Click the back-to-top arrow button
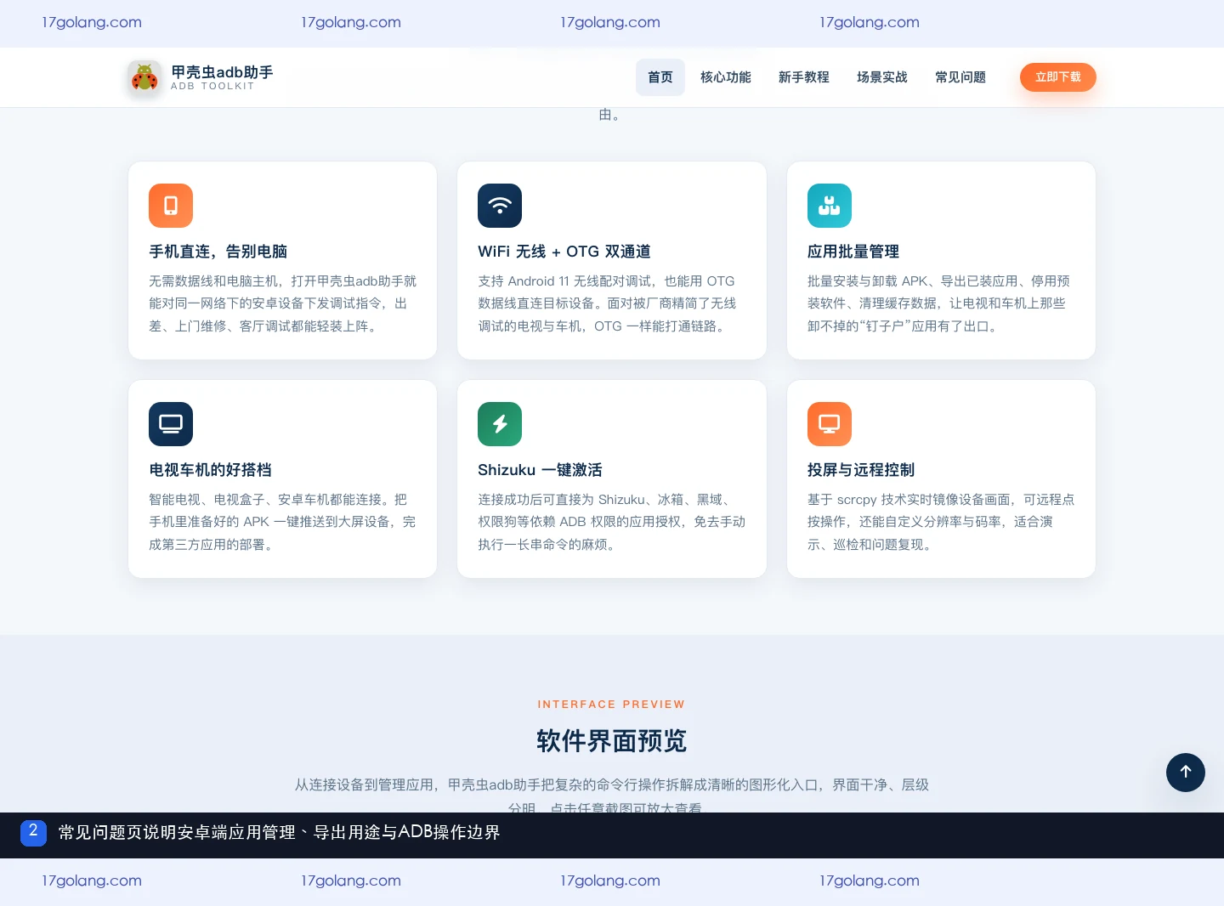The image size is (1224, 906). 1186,773
